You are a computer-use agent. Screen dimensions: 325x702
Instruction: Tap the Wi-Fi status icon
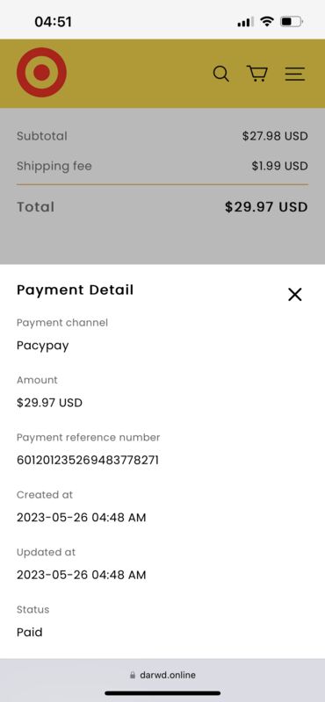click(267, 21)
